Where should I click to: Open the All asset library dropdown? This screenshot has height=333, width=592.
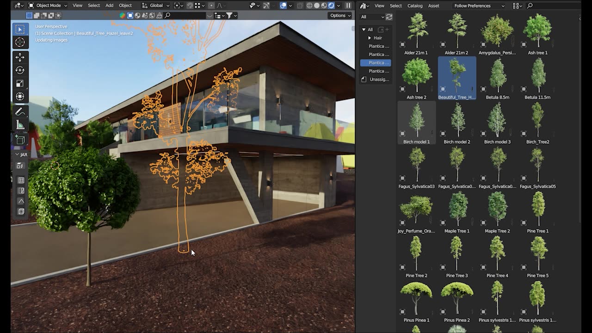click(372, 17)
